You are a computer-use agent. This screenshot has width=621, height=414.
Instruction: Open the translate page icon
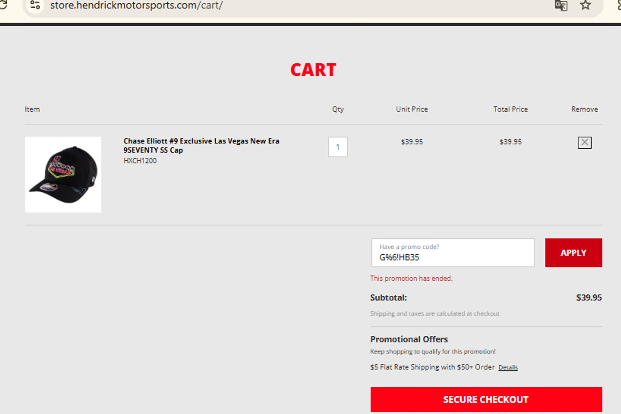tap(561, 5)
